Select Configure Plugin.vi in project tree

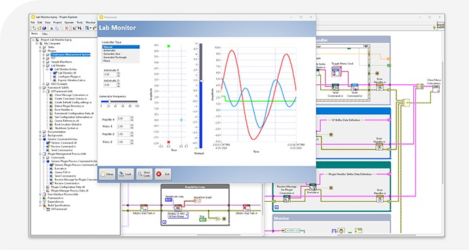point(69,77)
